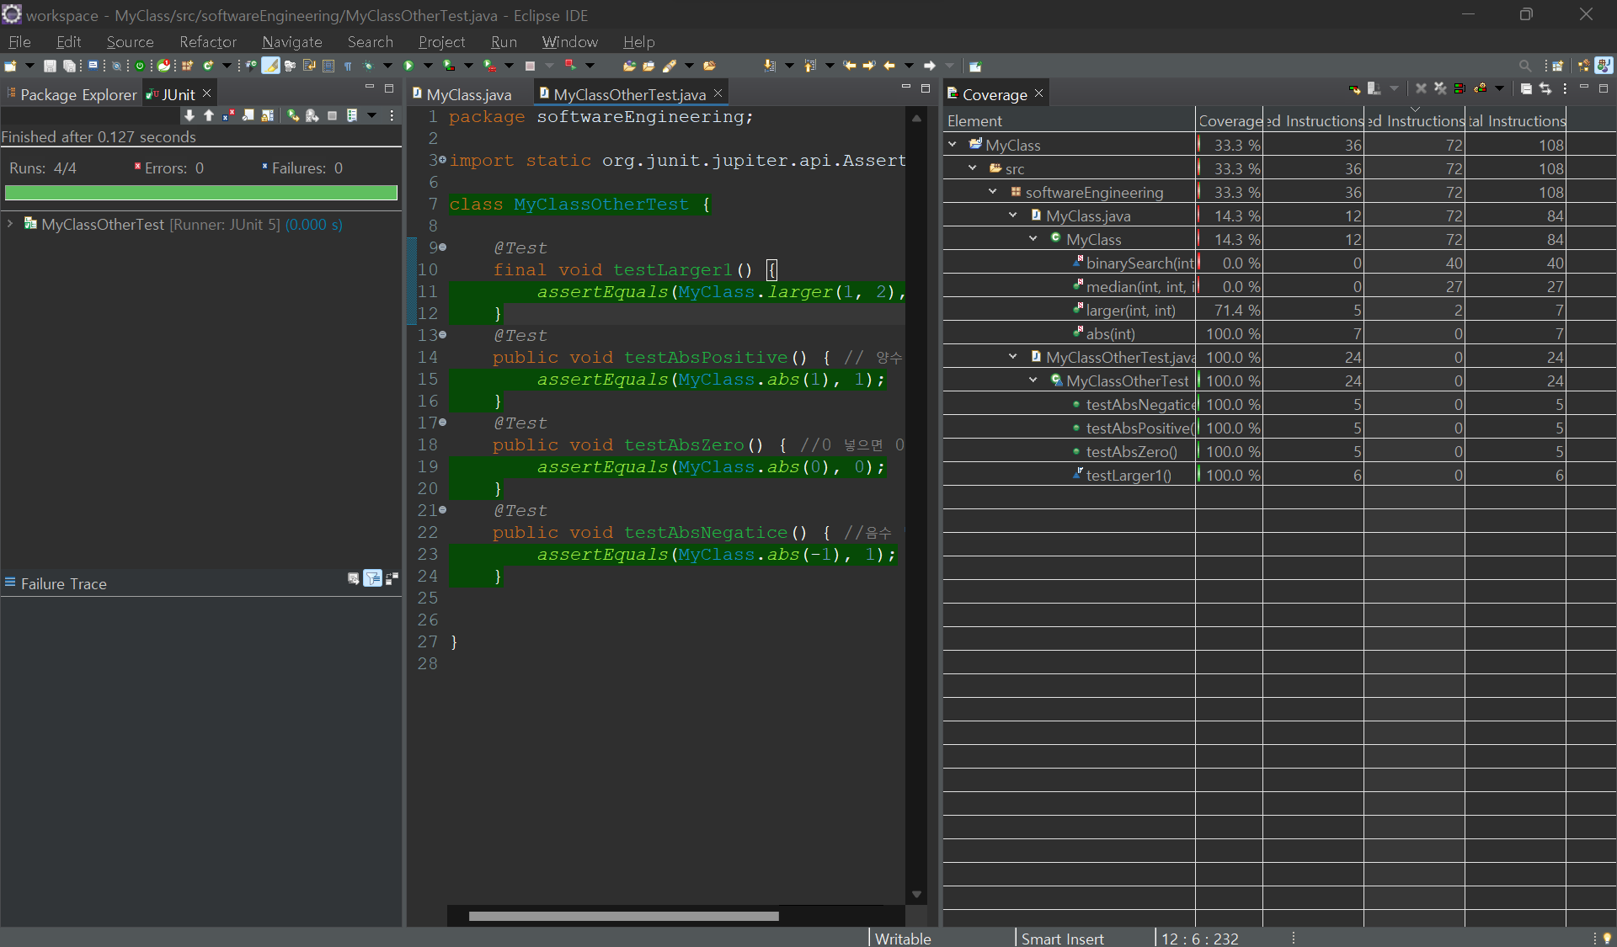Open the Refactor menu
The height and width of the screenshot is (947, 1617).
point(207,42)
